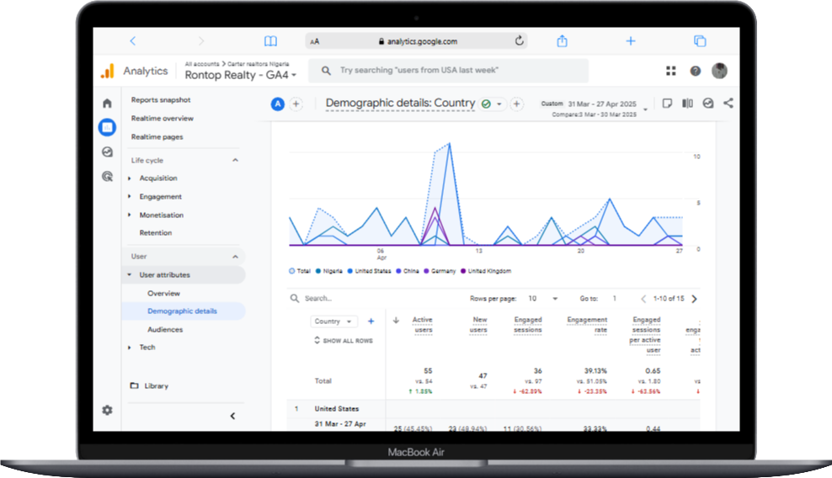Image resolution: width=832 pixels, height=478 pixels.
Task: Click the All Users segment A badge
Action: [278, 104]
